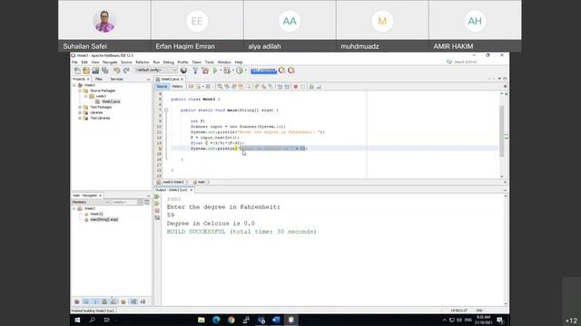Switch to the Services tab
581x326 pixels.
pos(116,79)
